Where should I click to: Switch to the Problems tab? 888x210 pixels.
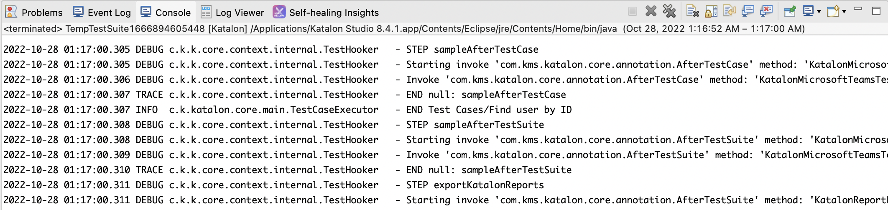pos(34,13)
